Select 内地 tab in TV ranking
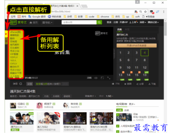Viewport: 170px width, 137px height. (119, 110)
